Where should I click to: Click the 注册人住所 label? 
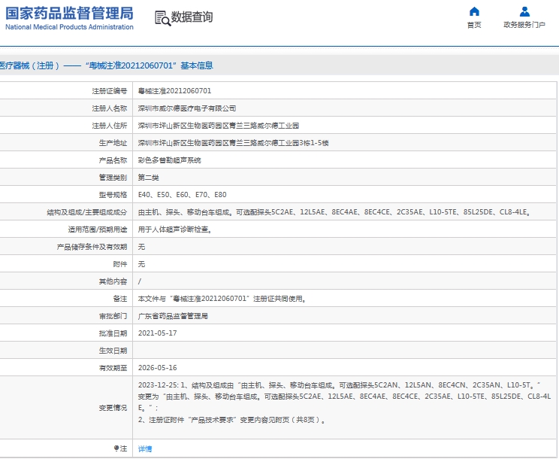pos(110,126)
